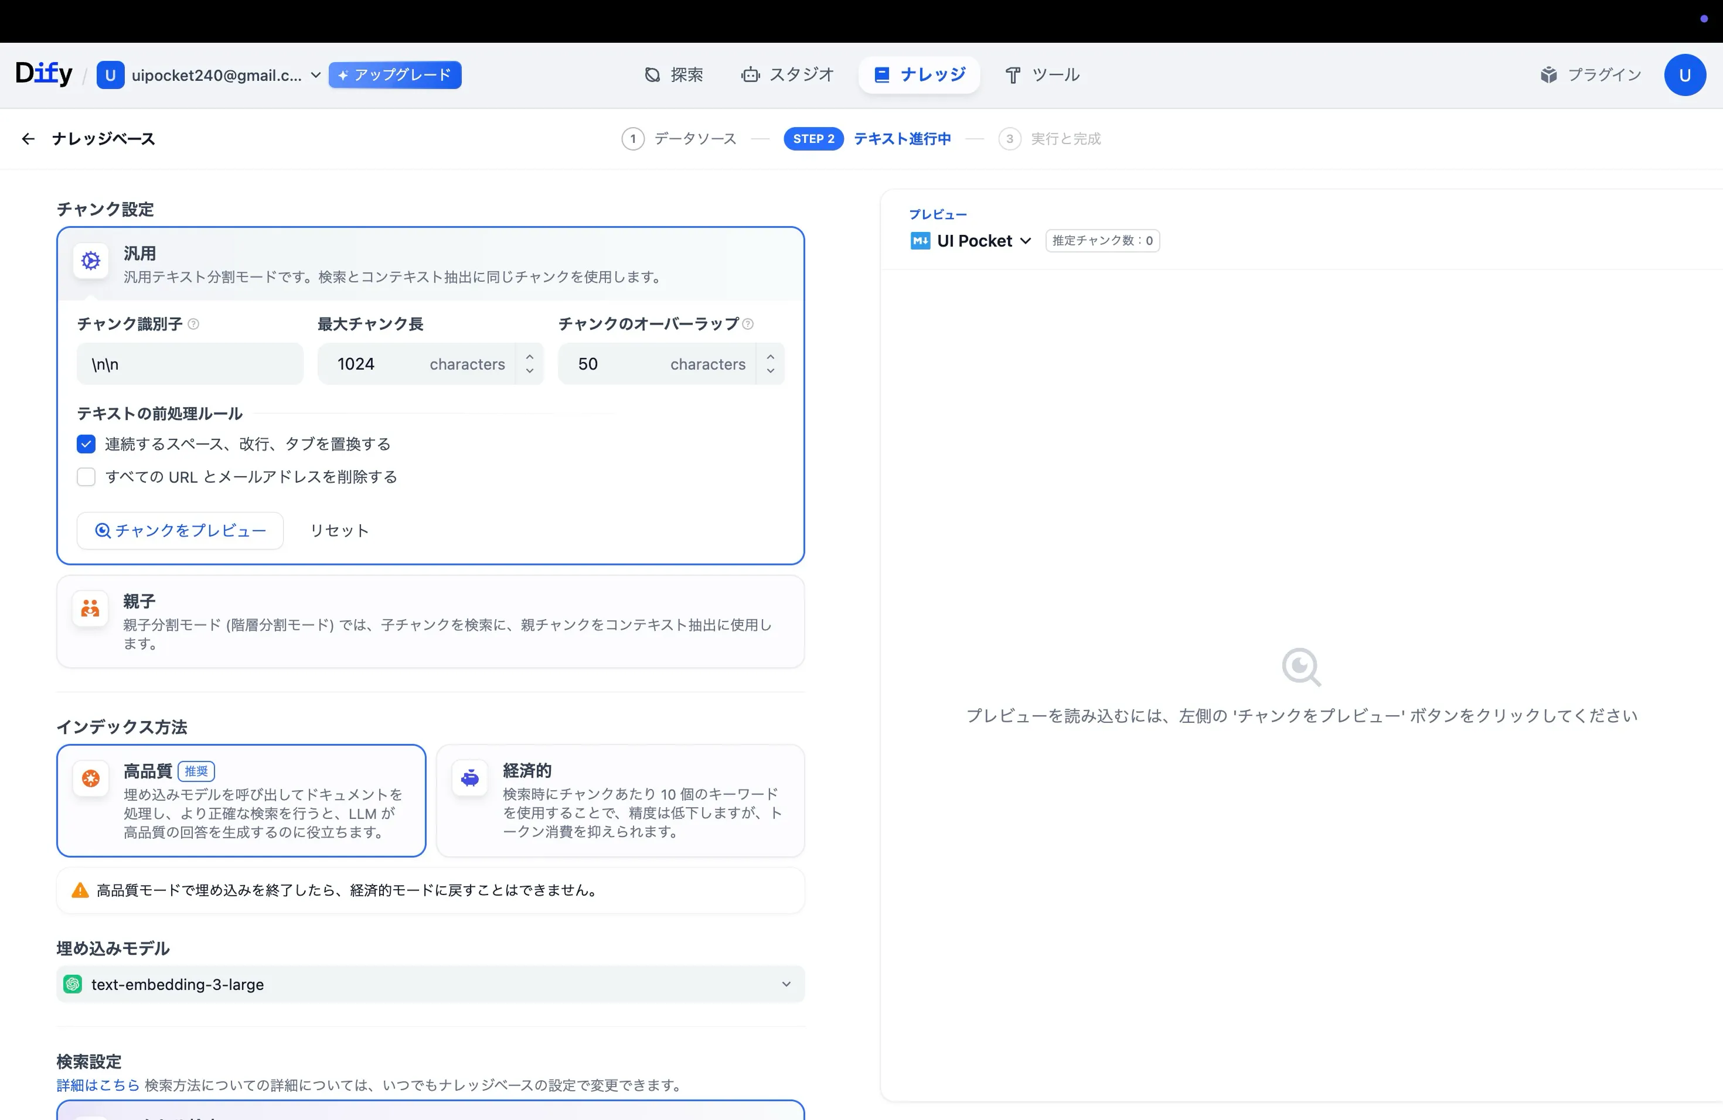
Task: Open the プラグイン plugins page
Action: [x=1591, y=75]
